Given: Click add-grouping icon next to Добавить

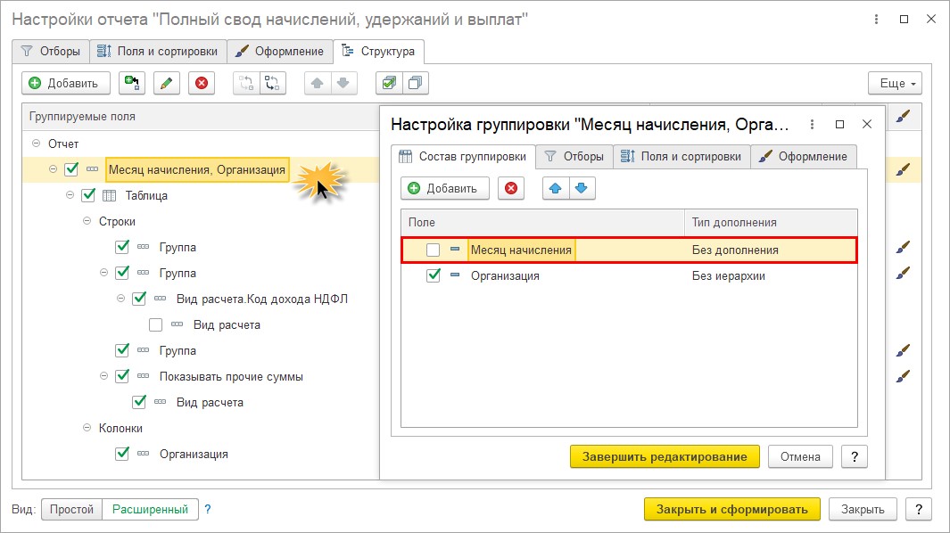Looking at the screenshot, I should click(131, 83).
